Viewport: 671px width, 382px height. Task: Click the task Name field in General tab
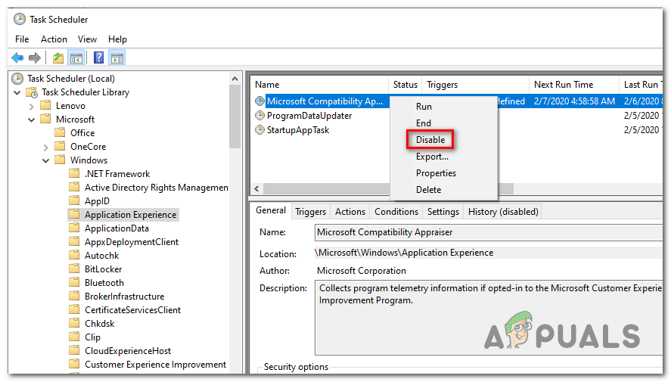[487, 233]
